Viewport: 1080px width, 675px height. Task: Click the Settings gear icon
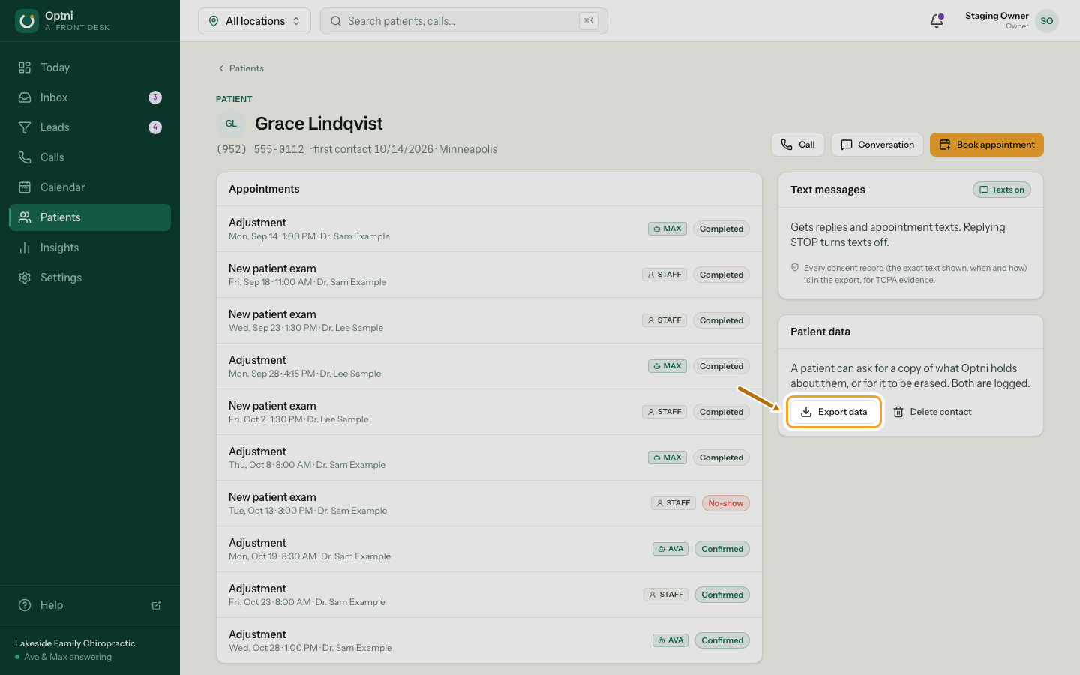coord(25,277)
